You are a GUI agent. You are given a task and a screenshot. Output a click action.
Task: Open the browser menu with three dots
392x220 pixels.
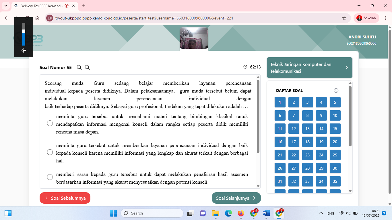pos(386,18)
